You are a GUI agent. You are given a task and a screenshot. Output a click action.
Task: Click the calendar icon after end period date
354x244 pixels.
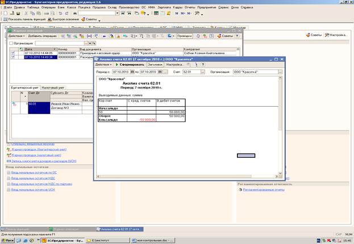[160, 71]
